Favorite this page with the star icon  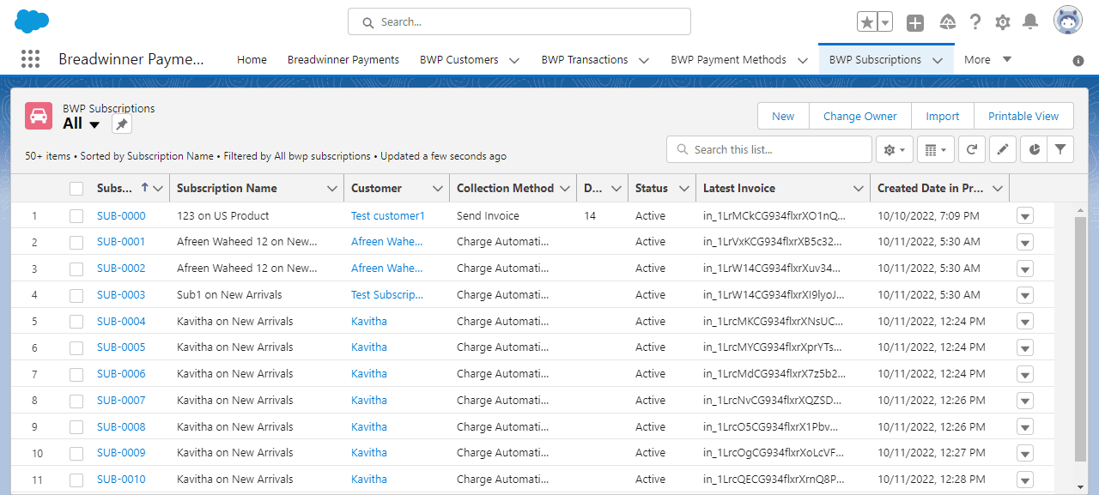[866, 22]
